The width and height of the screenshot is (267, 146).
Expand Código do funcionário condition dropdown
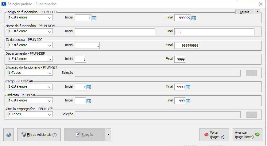click(49, 18)
